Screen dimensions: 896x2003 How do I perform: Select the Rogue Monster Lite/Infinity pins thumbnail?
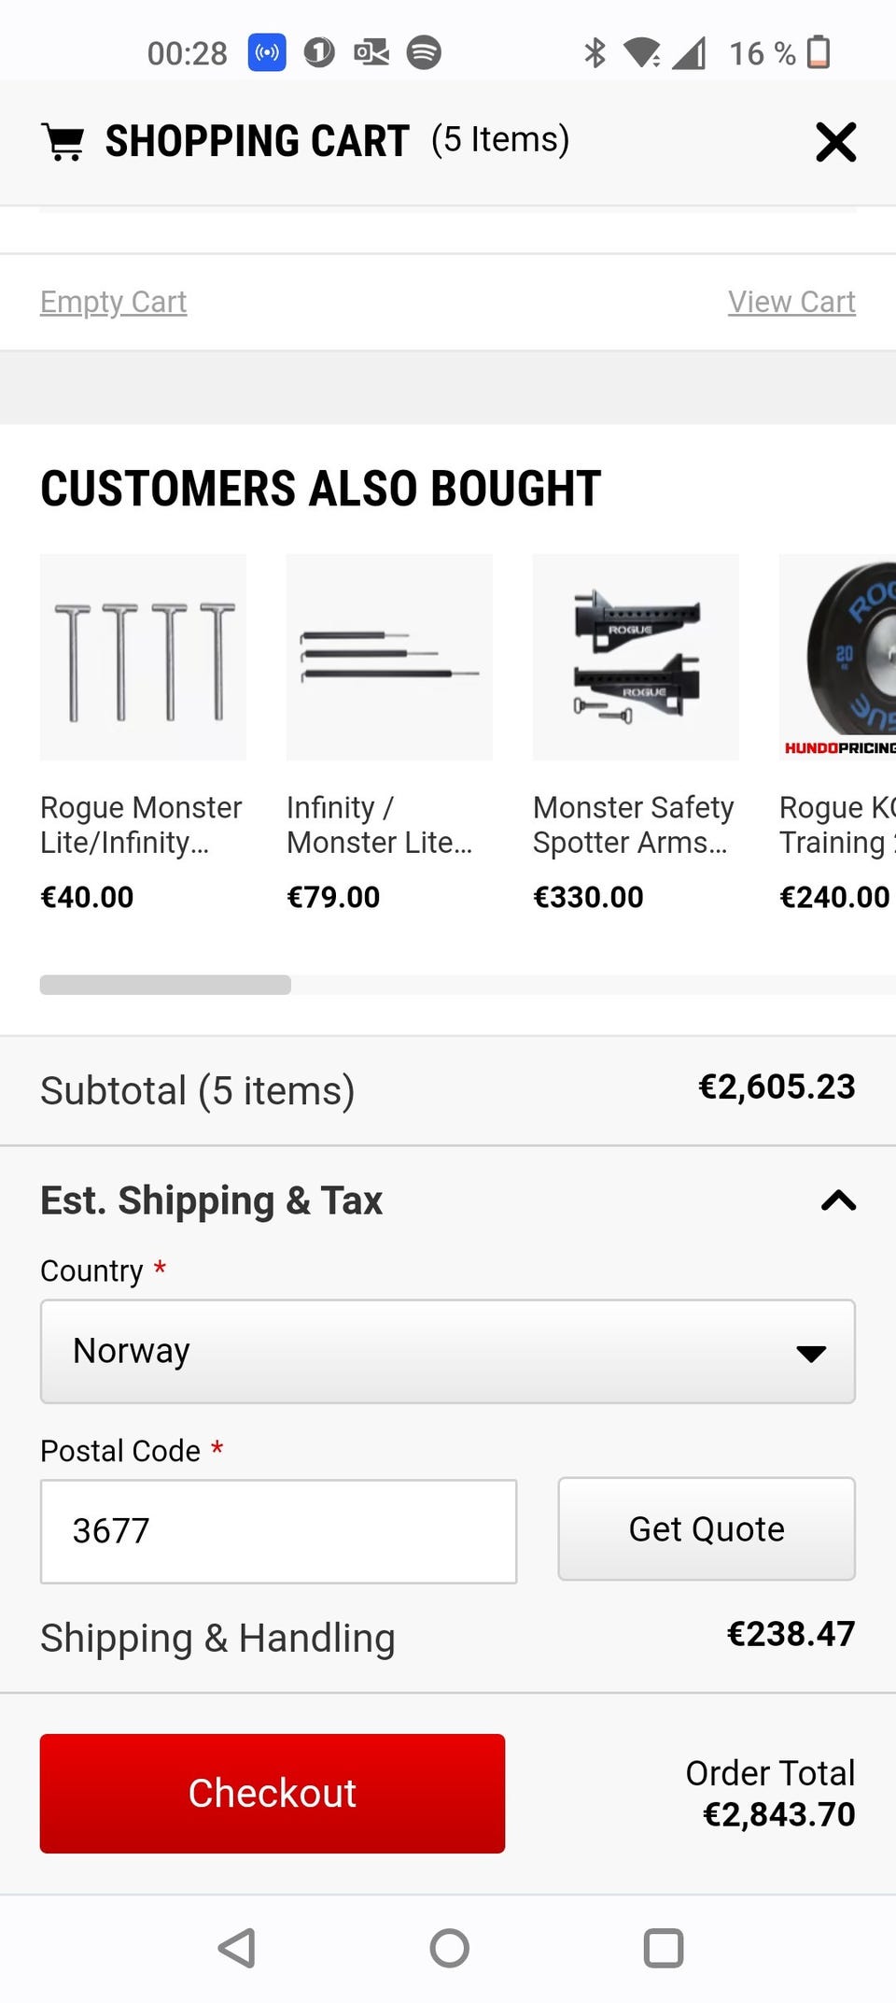click(x=143, y=657)
